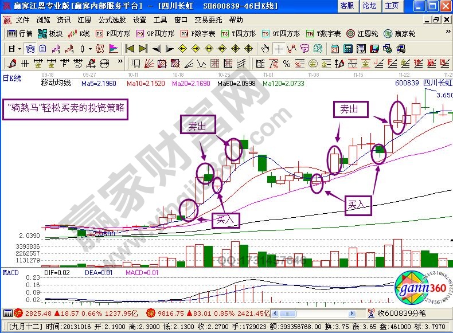Screen dimensions: 453x333
Task: Click the 客服 customer service button
Action: point(347,6)
